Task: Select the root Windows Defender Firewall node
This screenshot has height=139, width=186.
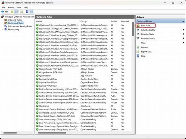Action: 19,17
